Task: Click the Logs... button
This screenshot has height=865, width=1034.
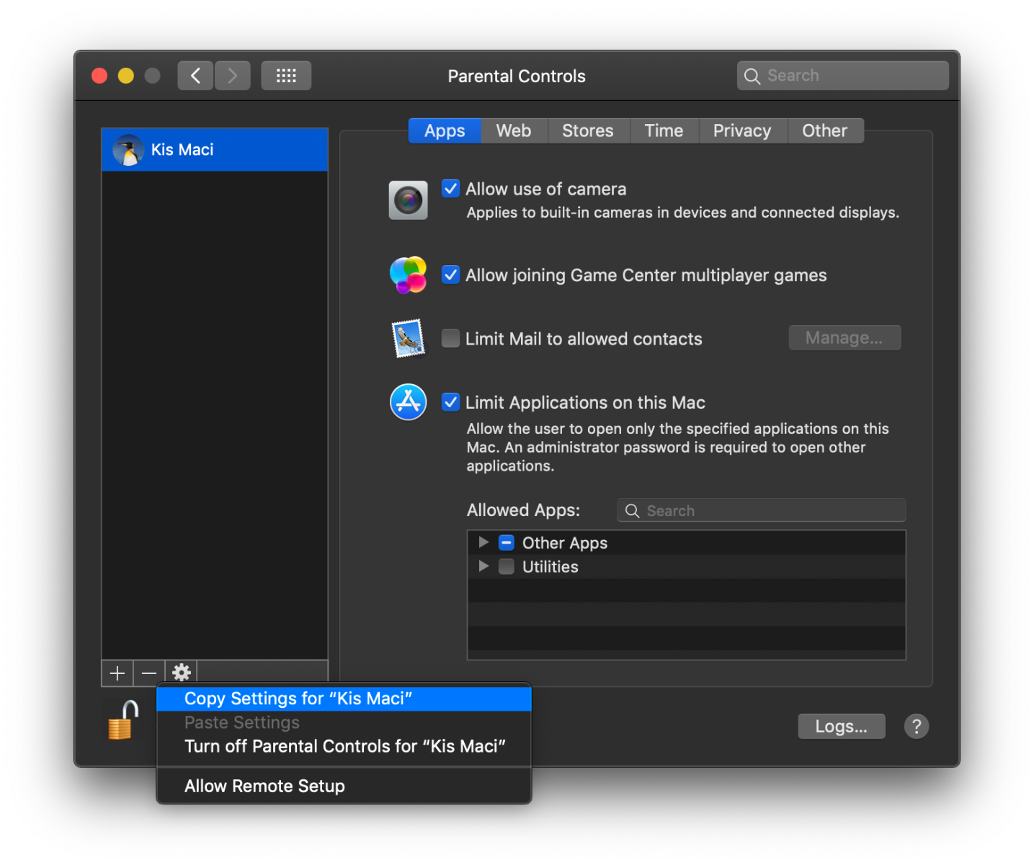Action: click(841, 727)
